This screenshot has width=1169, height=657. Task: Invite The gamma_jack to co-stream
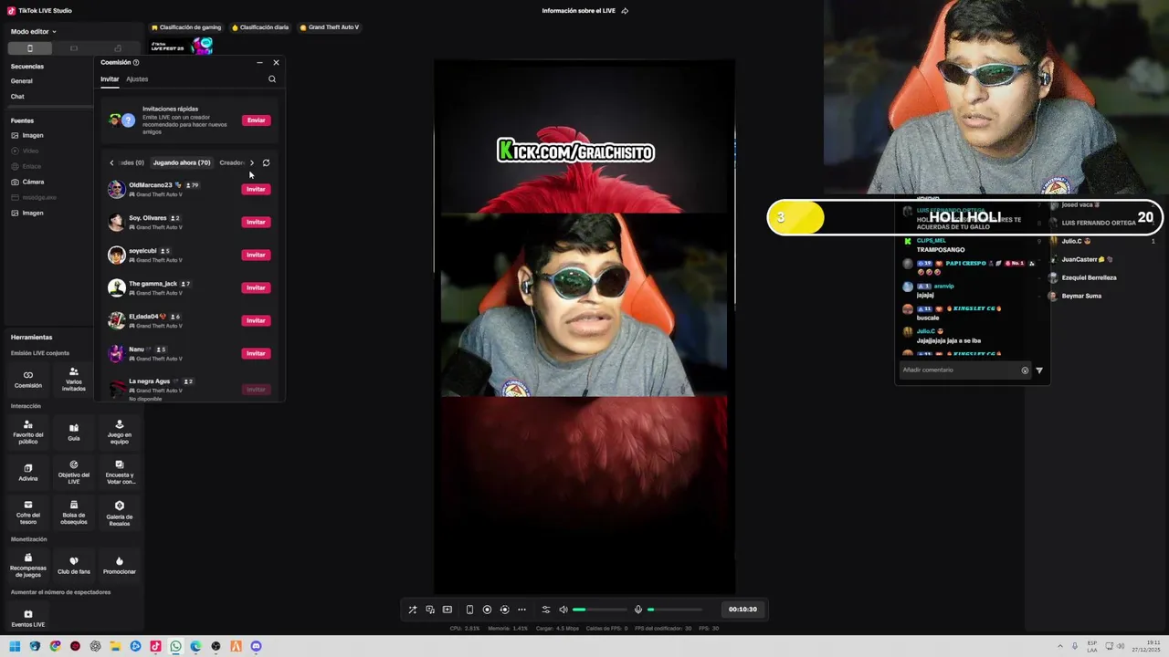(256, 288)
